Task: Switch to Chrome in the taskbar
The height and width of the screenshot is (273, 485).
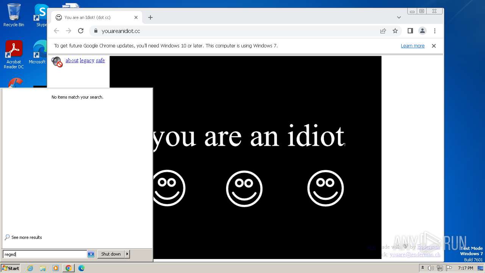Action: point(69,268)
